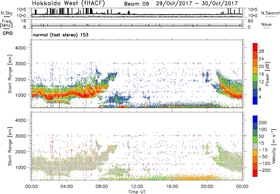This screenshot has width=280, height=194.
Task: Pick the red segment of Velocity colorbar
Action: click(255, 173)
